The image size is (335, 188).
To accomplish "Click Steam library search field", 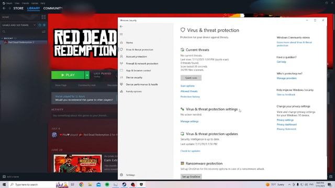I will click(21, 31).
